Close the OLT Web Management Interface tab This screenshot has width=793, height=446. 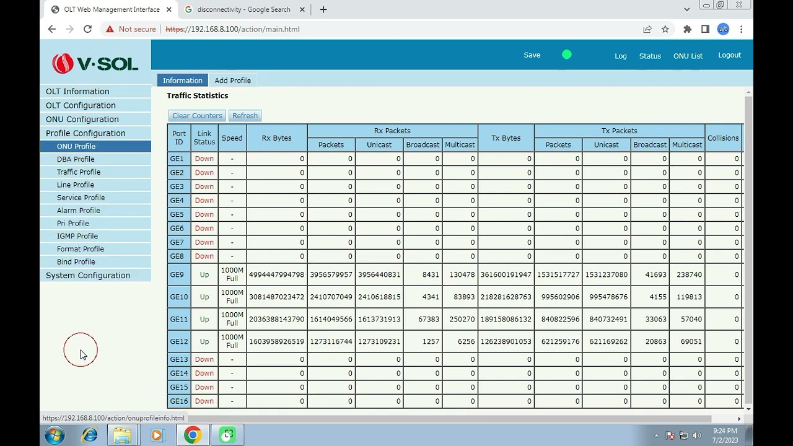click(x=169, y=9)
